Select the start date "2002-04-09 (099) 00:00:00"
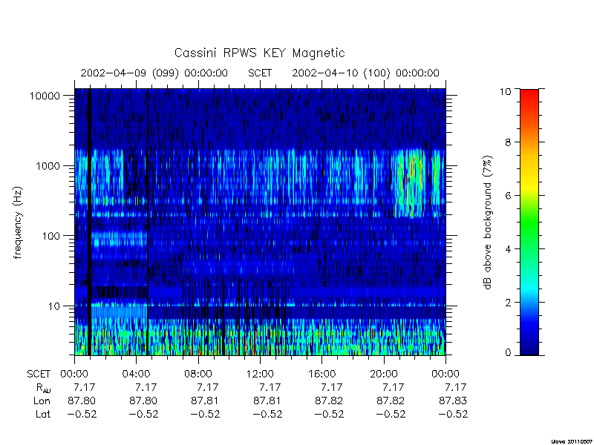This screenshot has height=445, width=594. 154,73
